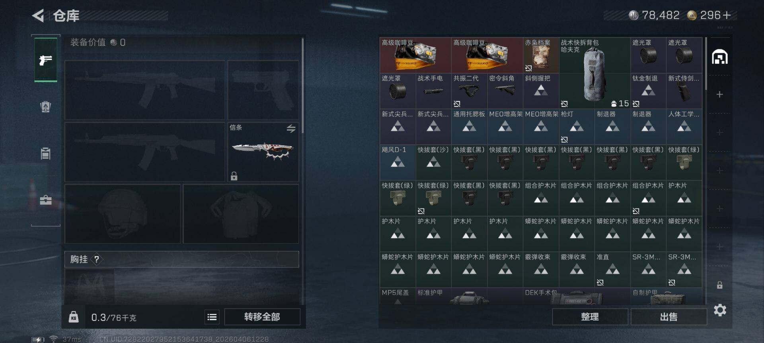Select the 赤枭档案 item
Image resolution: width=764 pixels, height=343 pixels.
[x=541, y=55]
